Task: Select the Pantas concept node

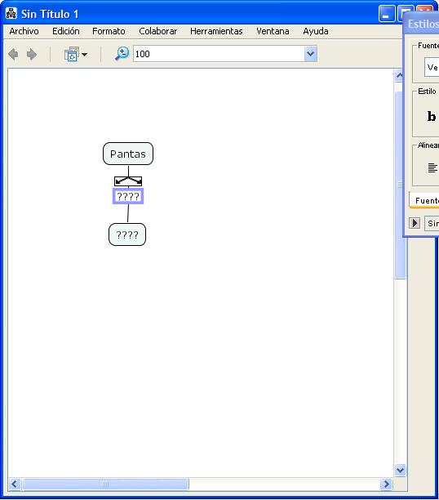Action: tap(128, 154)
